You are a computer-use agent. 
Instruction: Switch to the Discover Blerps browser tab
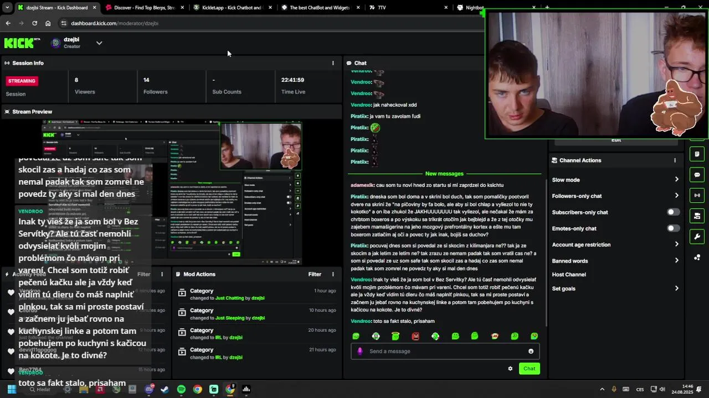144,8
